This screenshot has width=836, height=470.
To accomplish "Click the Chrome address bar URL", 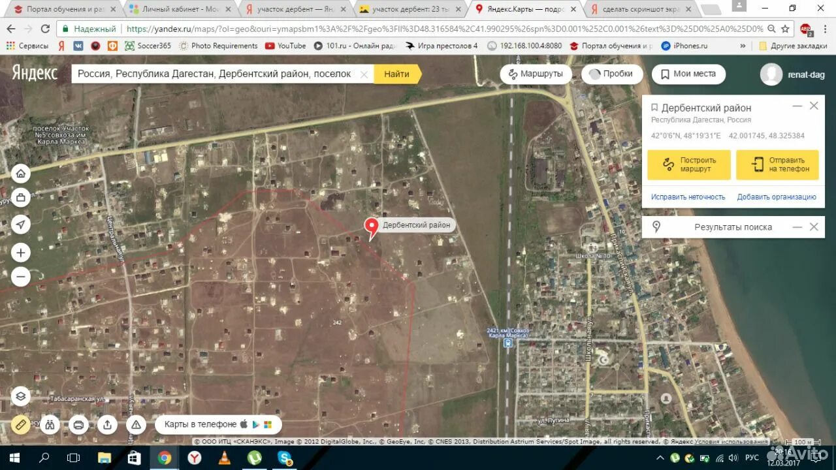I will [444, 29].
